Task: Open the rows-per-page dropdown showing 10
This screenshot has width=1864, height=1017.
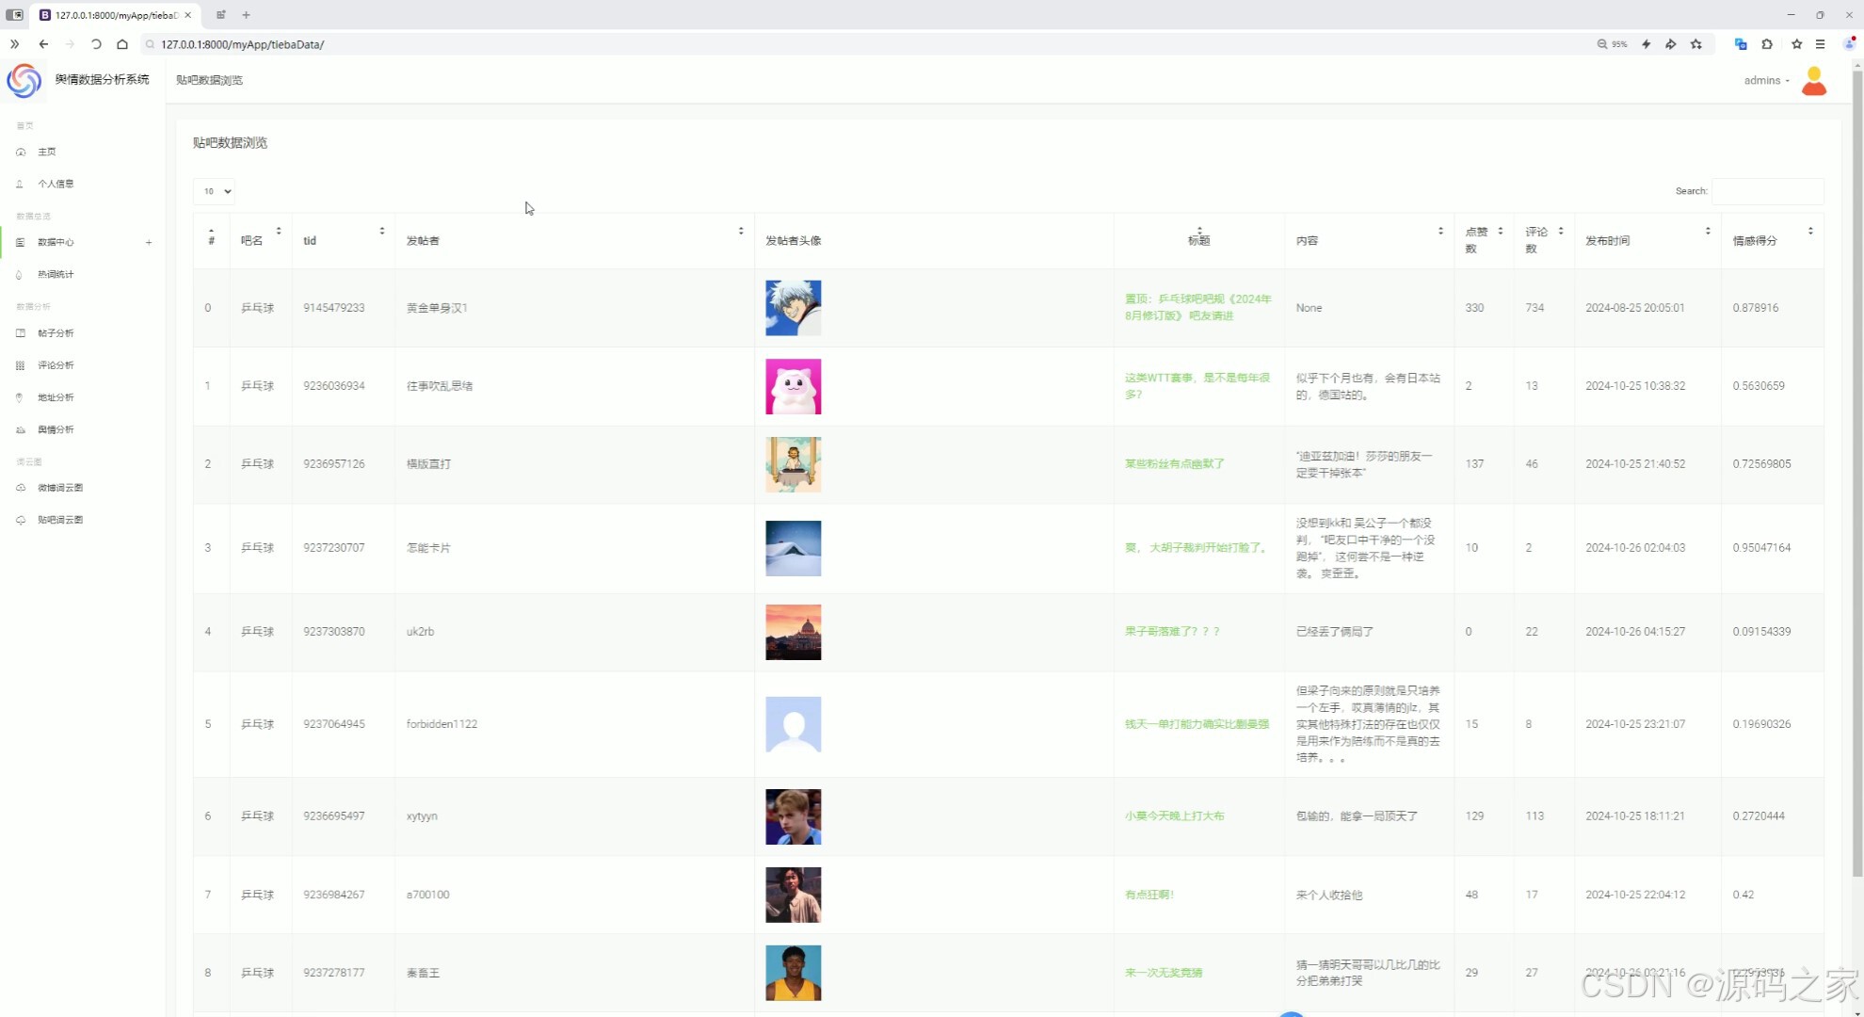Action: [215, 191]
